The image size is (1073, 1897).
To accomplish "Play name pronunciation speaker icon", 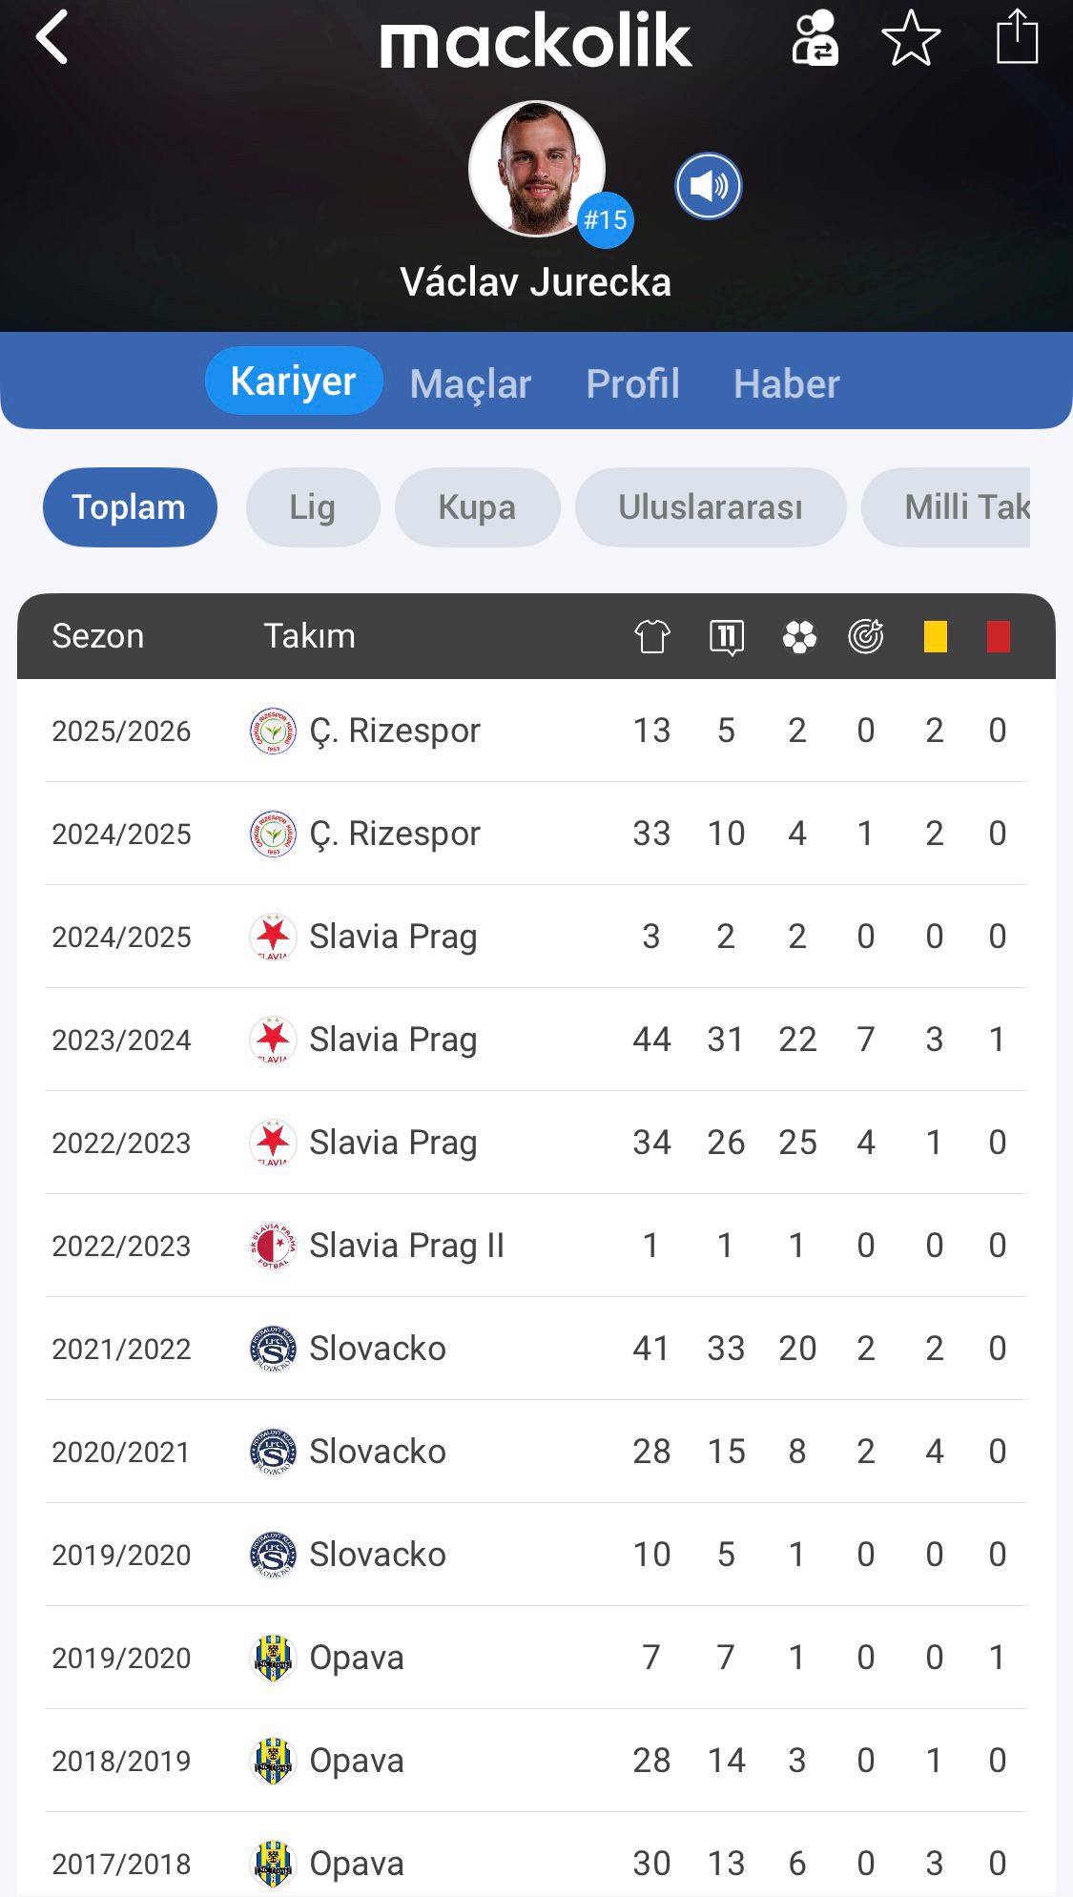I will (708, 186).
